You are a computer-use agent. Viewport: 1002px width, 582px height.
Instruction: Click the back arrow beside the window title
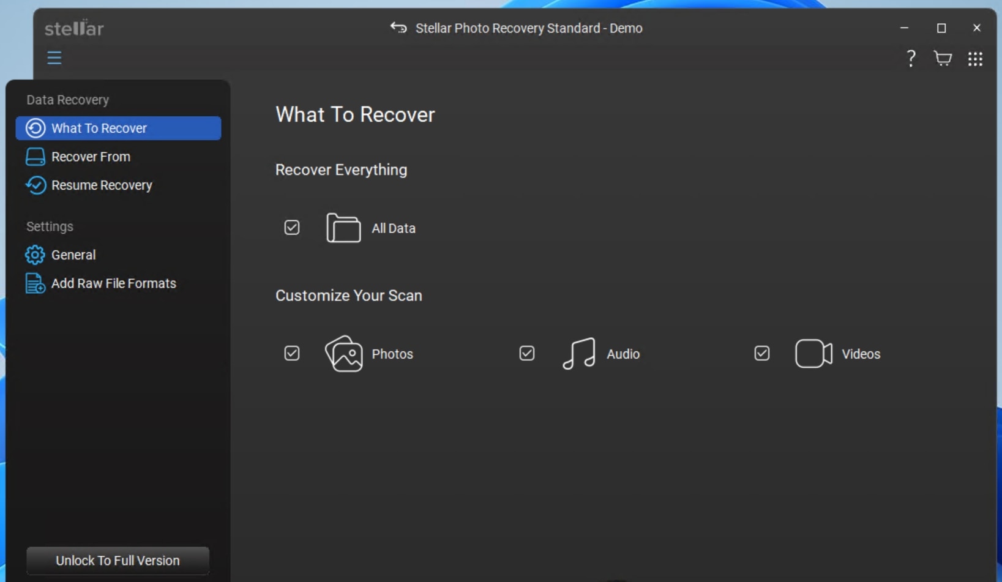point(398,28)
